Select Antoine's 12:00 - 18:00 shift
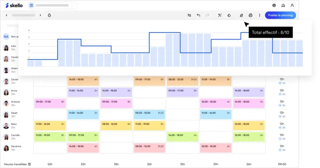This screenshot has height=168, width=320. pos(216,103)
